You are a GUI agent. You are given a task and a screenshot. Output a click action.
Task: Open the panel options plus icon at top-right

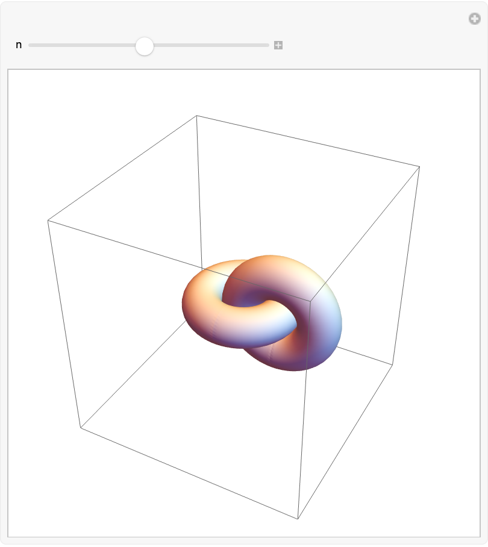(475, 19)
